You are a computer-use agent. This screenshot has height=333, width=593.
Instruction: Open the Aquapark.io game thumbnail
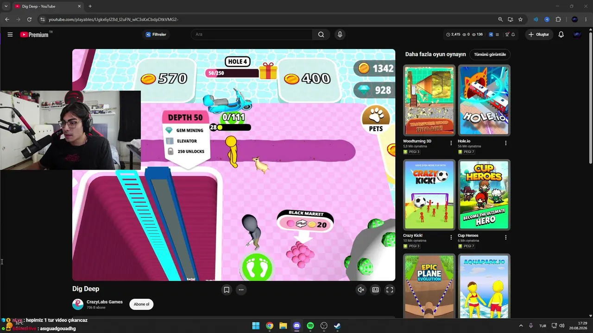point(484,286)
